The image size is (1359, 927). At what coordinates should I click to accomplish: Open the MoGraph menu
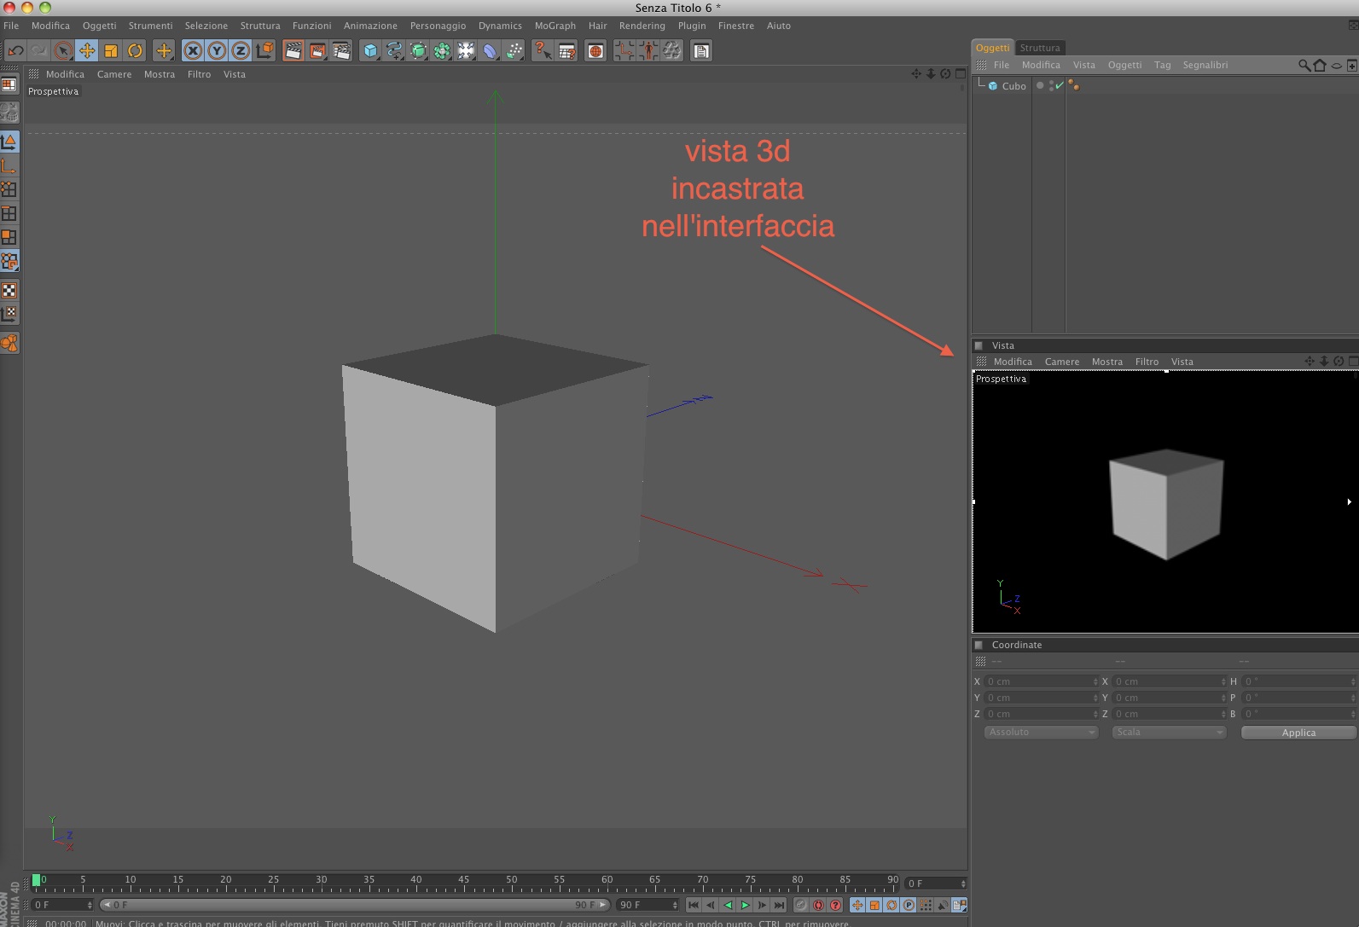pyautogui.click(x=555, y=26)
